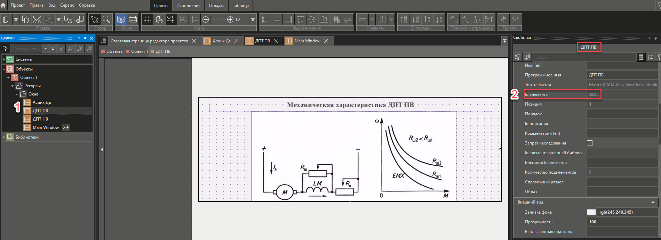This screenshot has height=240, width=661.
Task: Click the Cut scissors icon
Action: click(x=37, y=19)
